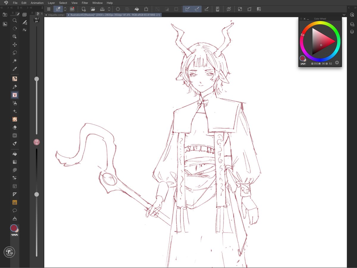Minimize the Color Wheel panel
The width and height of the screenshot is (357, 268).
click(x=308, y=19)
